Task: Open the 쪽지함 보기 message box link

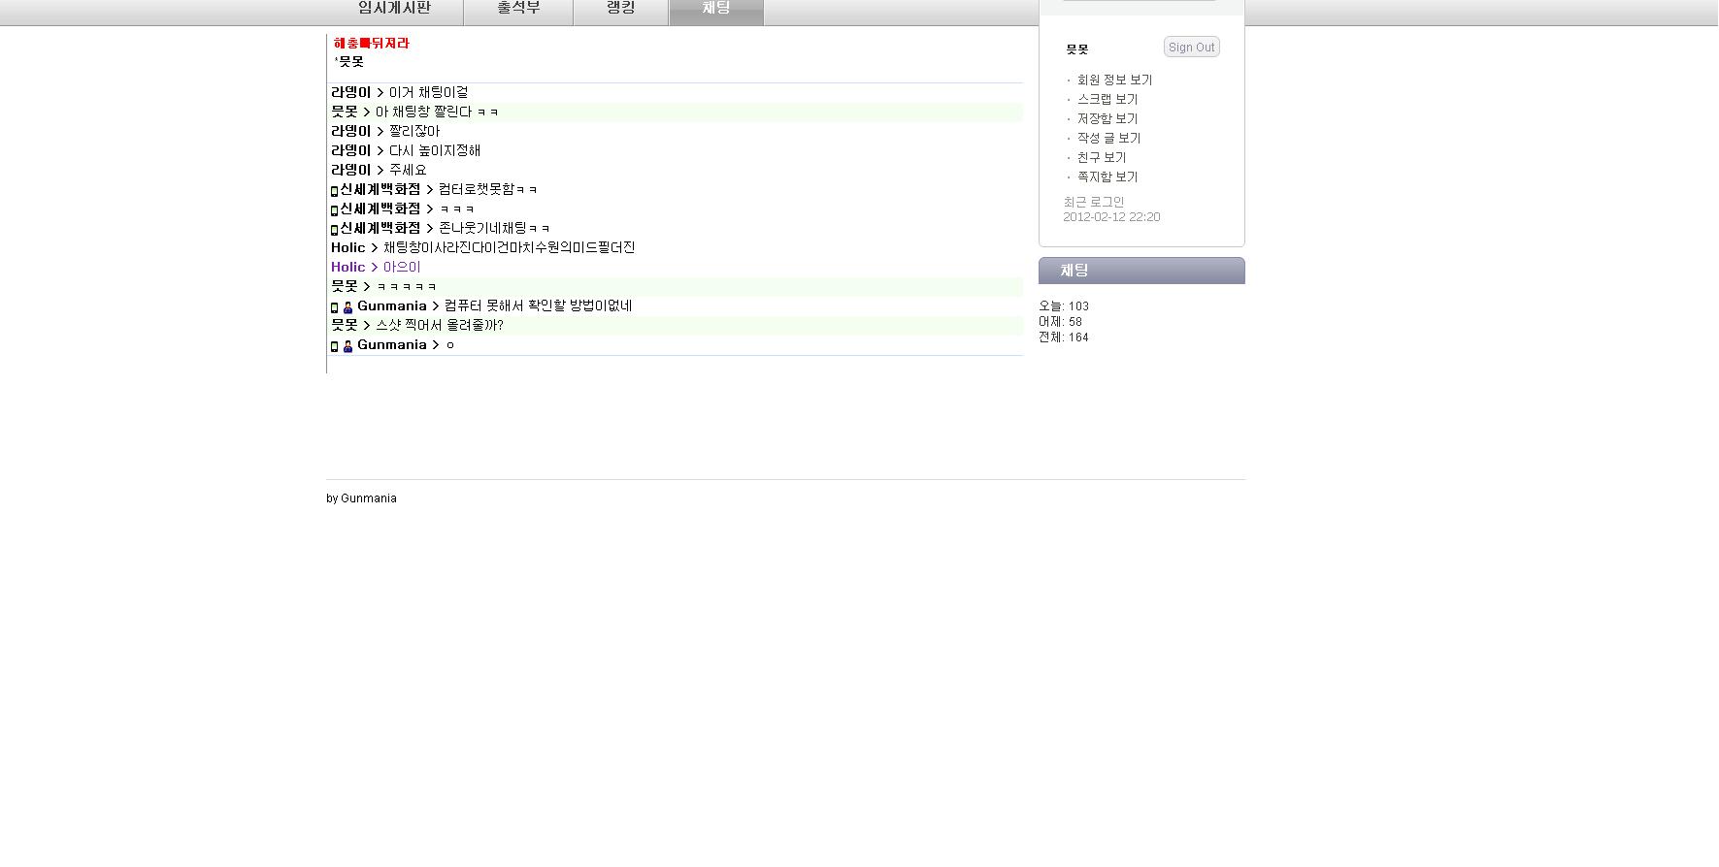Action: click(1107, 177)
